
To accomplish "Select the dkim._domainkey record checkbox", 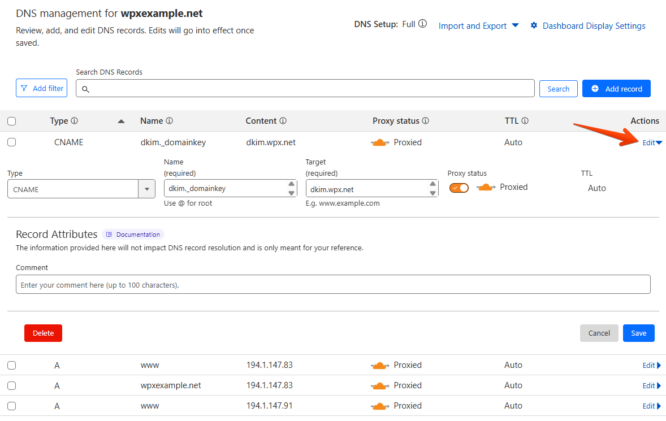I will 12,142.
